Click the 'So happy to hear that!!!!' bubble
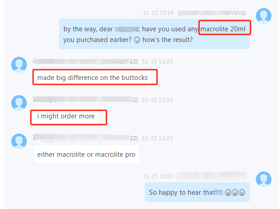Viewport: 280px width, 209px height. point(197,192)
